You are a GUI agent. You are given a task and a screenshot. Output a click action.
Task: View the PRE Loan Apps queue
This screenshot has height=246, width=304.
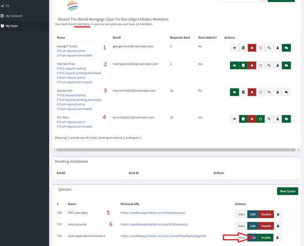point(241,214)
